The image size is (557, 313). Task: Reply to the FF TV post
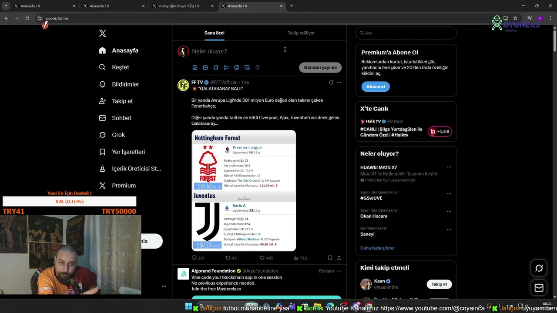point(198,258)
